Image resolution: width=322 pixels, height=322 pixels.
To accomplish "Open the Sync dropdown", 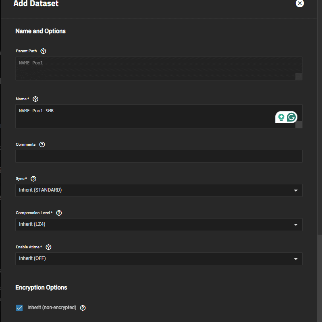I will coord(159,190).
